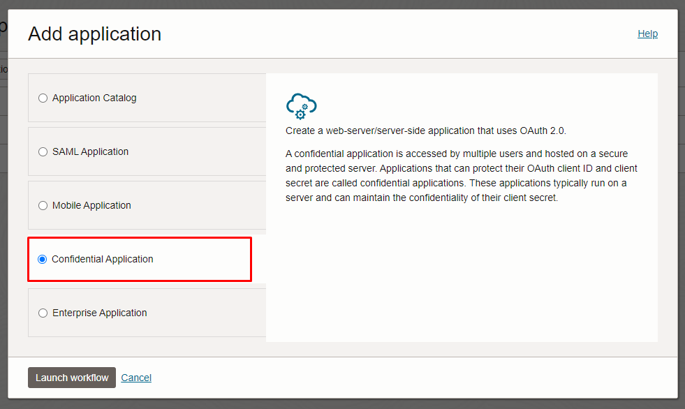The height and width of the screenshot is (409, 685).
Task: Click the confidential application description paragraph
Action: (x=462, y=175)
